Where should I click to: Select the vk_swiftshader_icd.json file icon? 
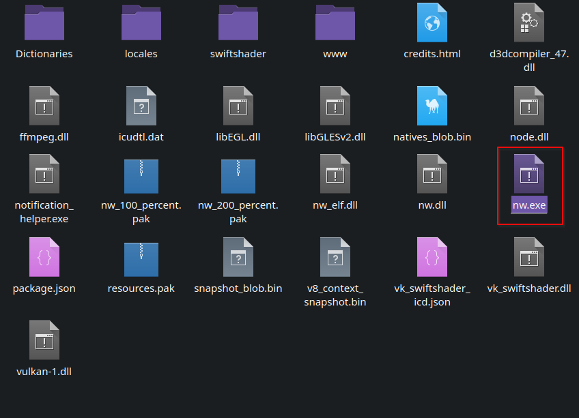tap(432, 257)
